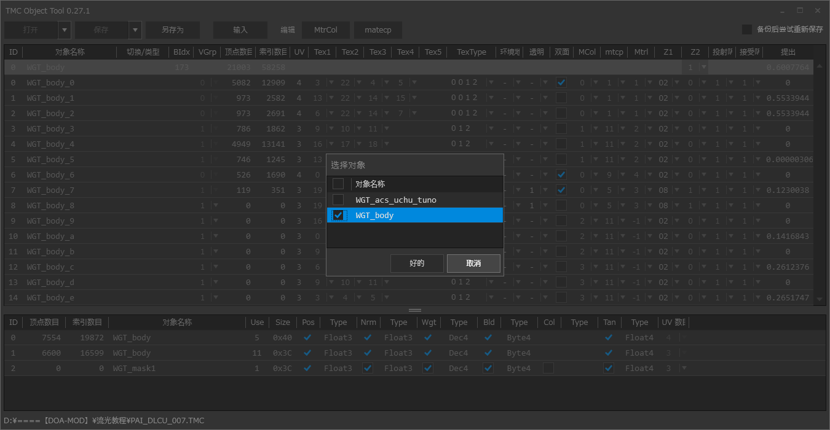Click the UV 数目 header in lower table
This screenshot has width=830, height=430.
point(673,322)
